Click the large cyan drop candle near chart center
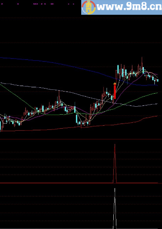 (77, 119)
